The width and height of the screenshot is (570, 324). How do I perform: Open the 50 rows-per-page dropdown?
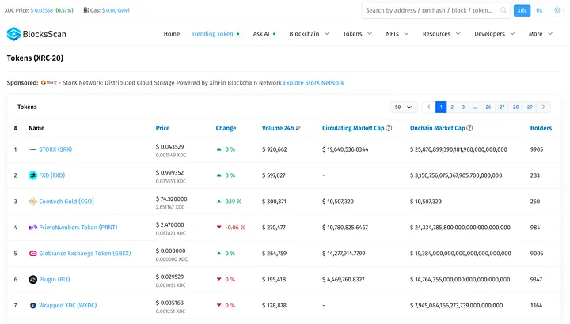(403, 107)
